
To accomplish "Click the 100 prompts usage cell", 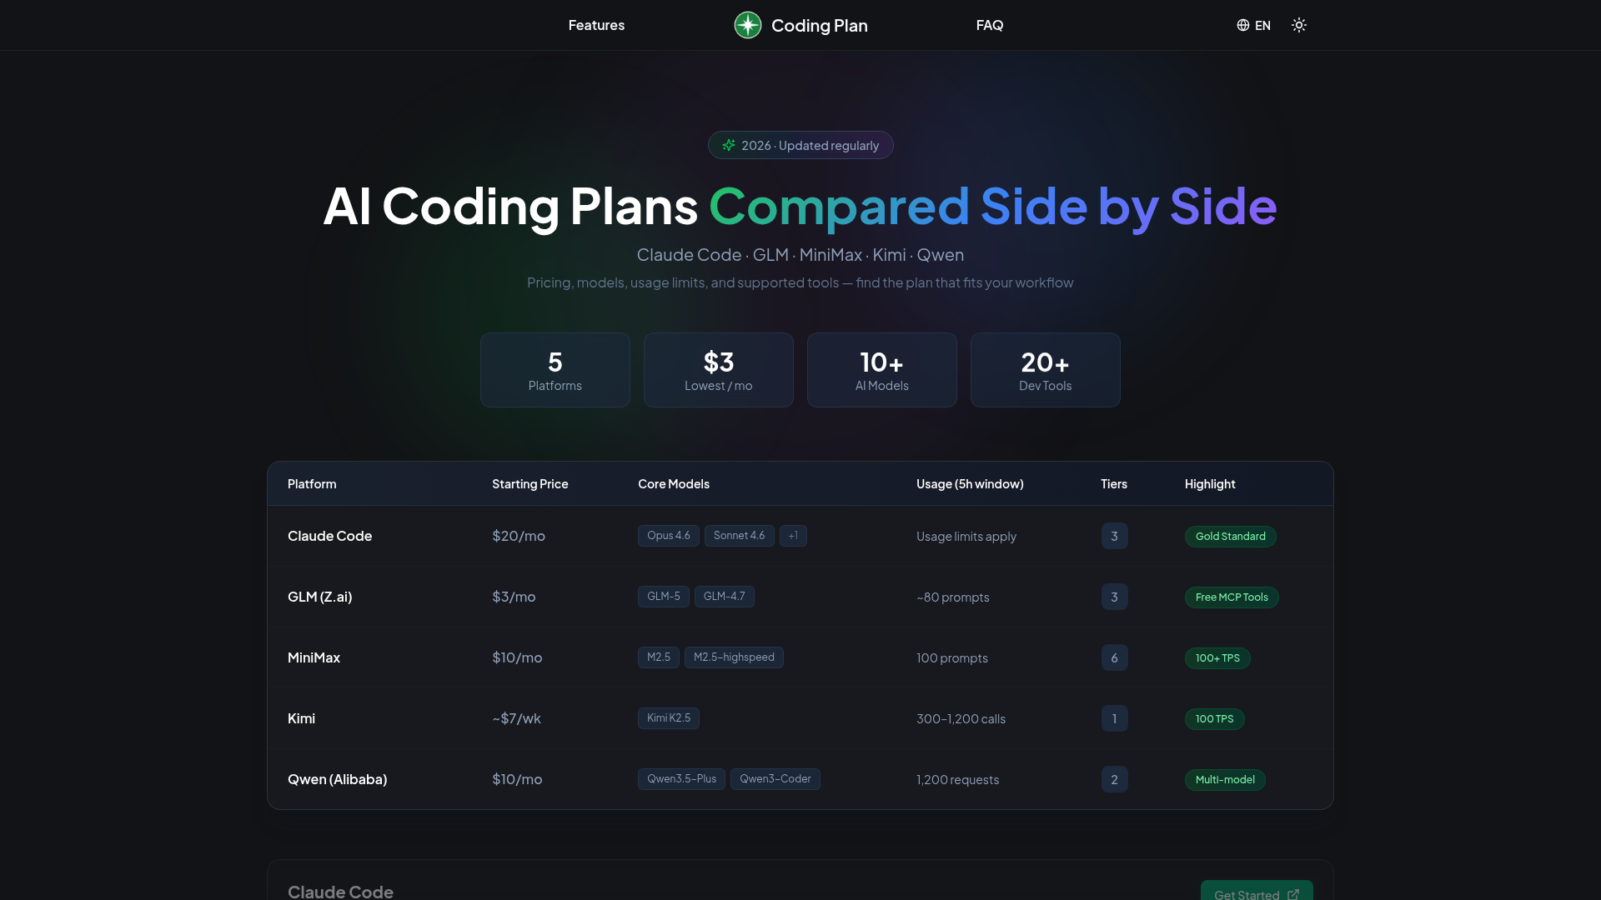I will (x=952, y=658).
